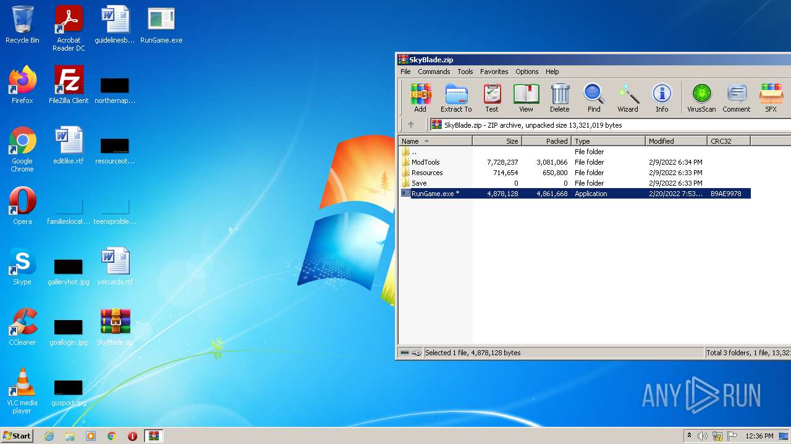Screen dimensions: 791x444
Task: Open the File menu
Action: (x=405, y=72)
